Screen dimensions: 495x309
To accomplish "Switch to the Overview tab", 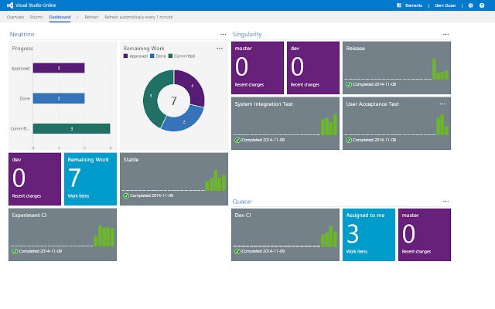I will coord(15,17).
